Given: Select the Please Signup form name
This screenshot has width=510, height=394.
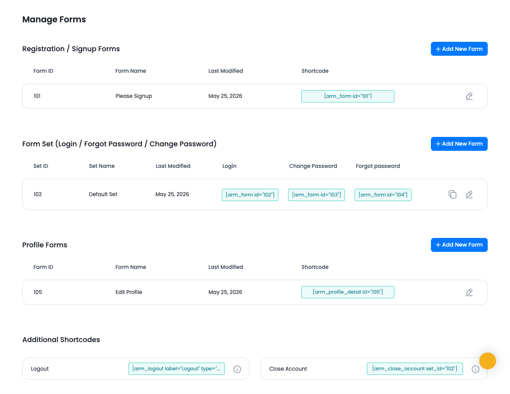Looking at the screenshot, I should [134, 96].
